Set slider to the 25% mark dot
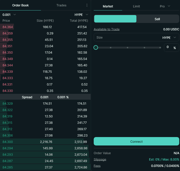The height and width of the screenshot is (171, 180). [111, 47]
